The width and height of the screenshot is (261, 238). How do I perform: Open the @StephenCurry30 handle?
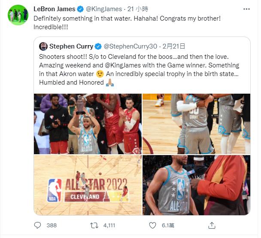click(x=130, y=46)
